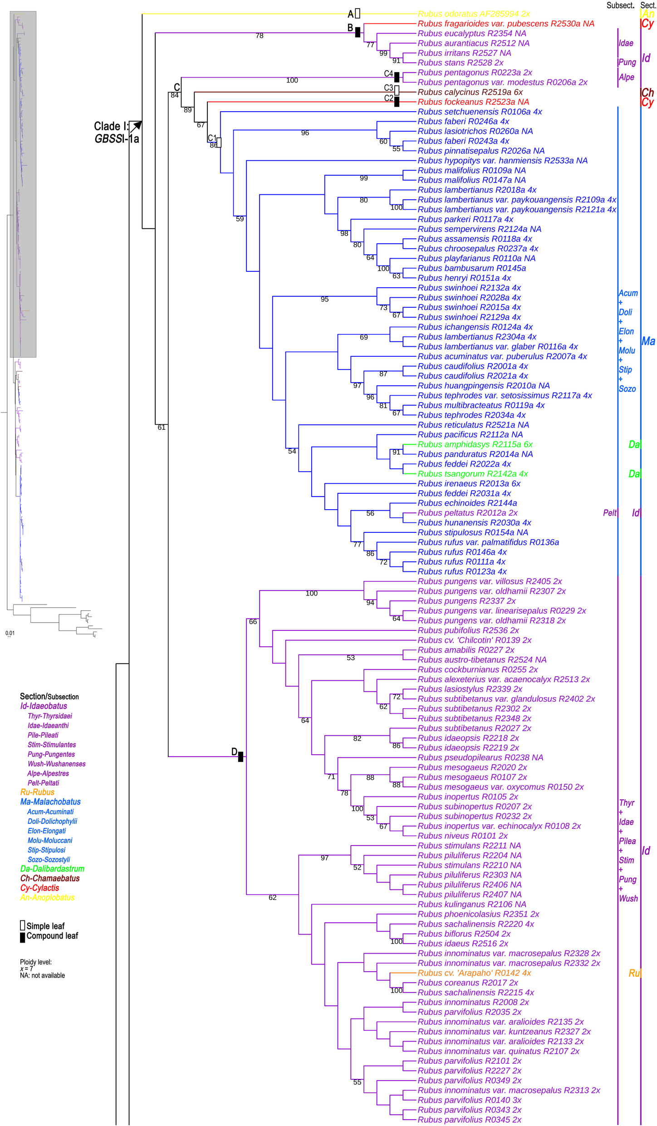Click the white box at node C3
The image size is (657, 1126).
click(x=397, y=90)
